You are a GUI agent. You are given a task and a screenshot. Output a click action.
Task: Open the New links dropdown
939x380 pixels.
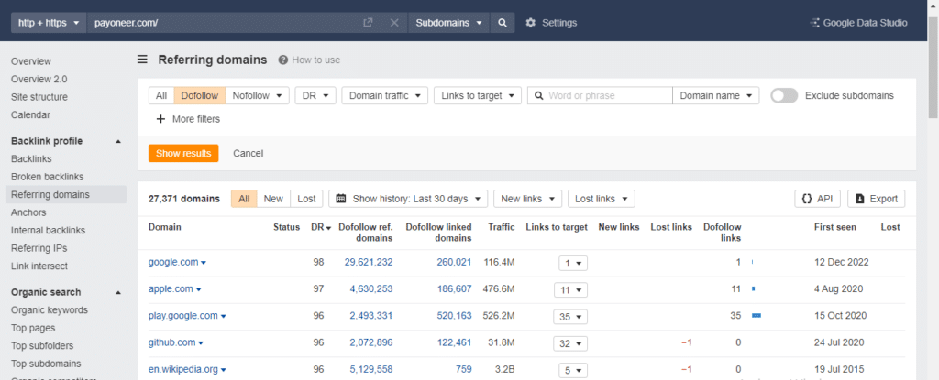click(x=527, y=199)
